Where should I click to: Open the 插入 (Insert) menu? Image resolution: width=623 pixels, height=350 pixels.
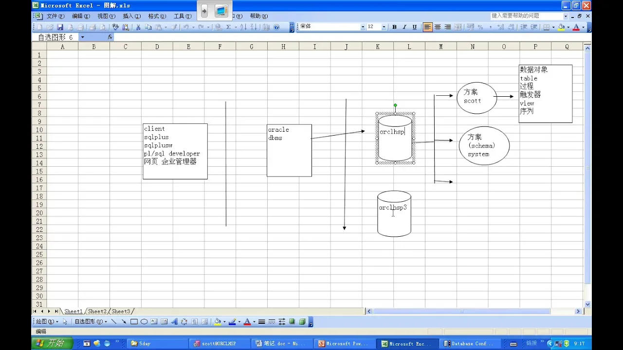tap(131, 16)
